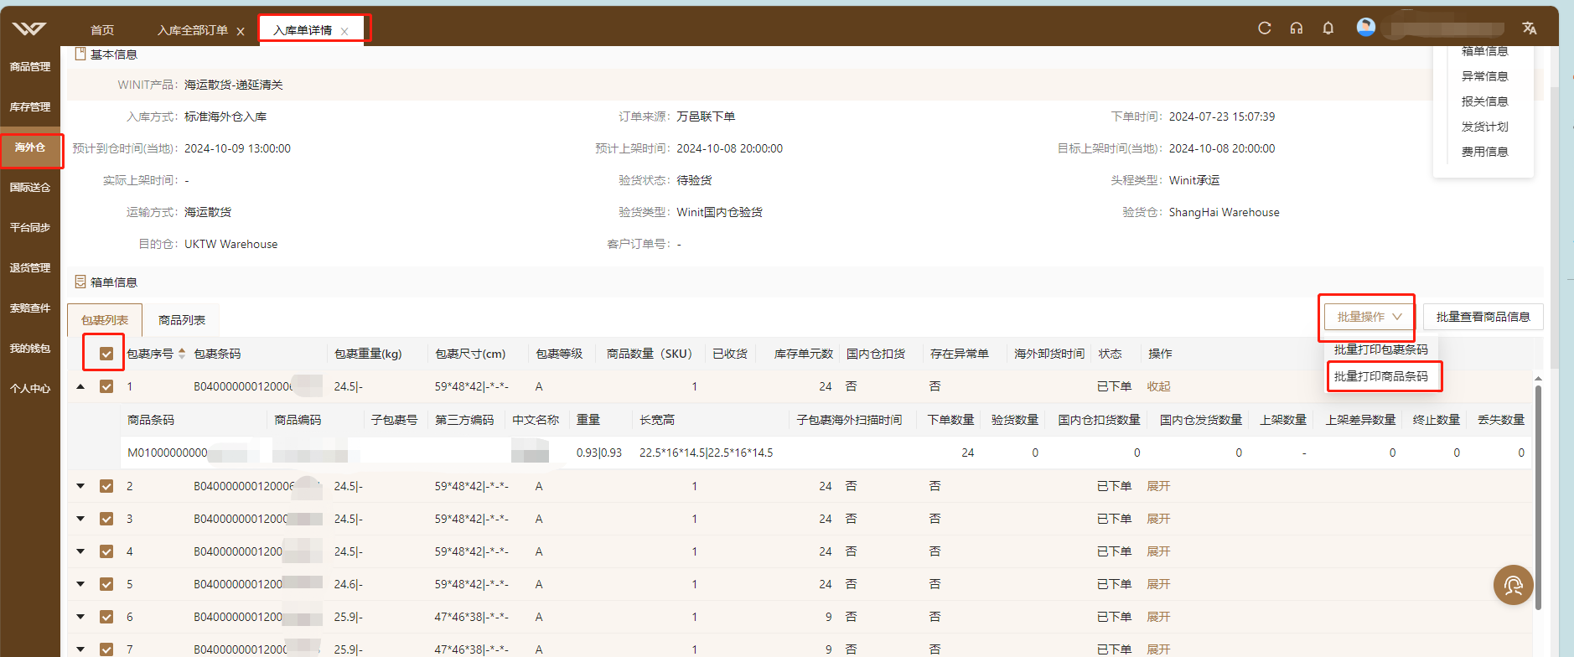
Task: Uncheck the checkbox for package 2
Action: [x=106, y=486]
